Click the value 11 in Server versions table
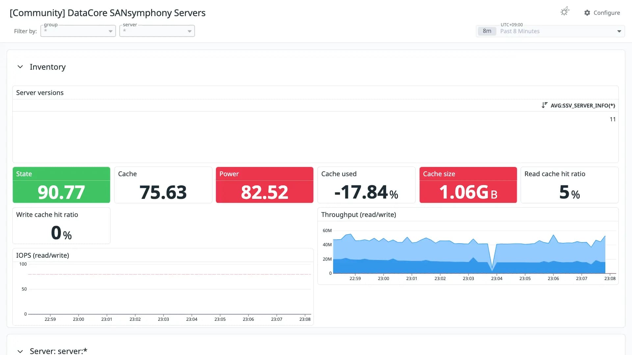This screenshot has height=355, width=632. pyautogui.click(x=613, y=119)
